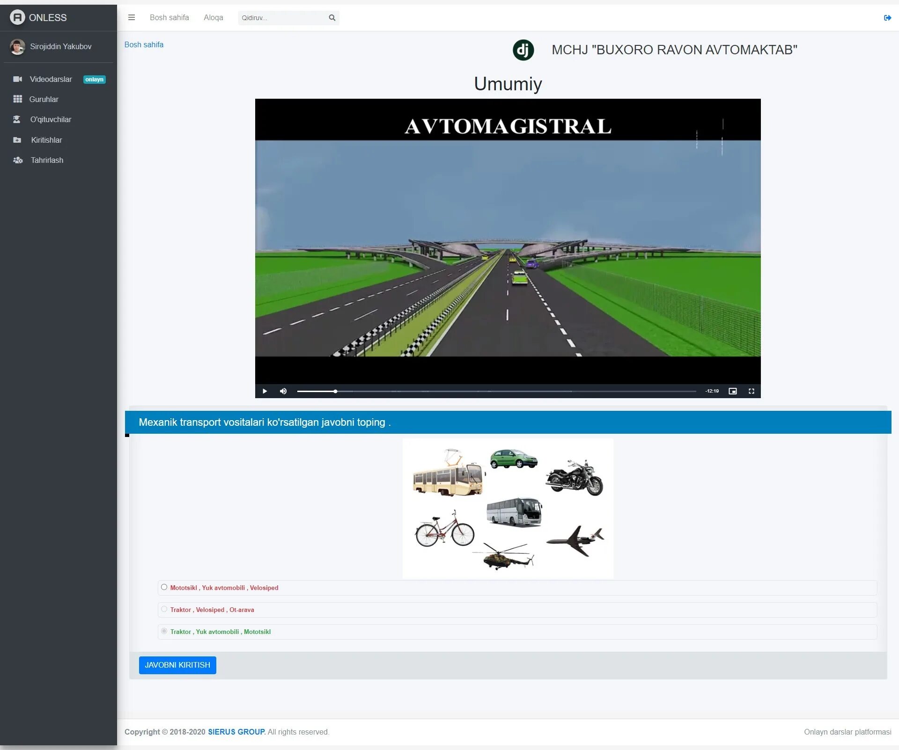Click the Tahrirlash users-cog icon
Screen dimensions: 899x750
point(18,160)
